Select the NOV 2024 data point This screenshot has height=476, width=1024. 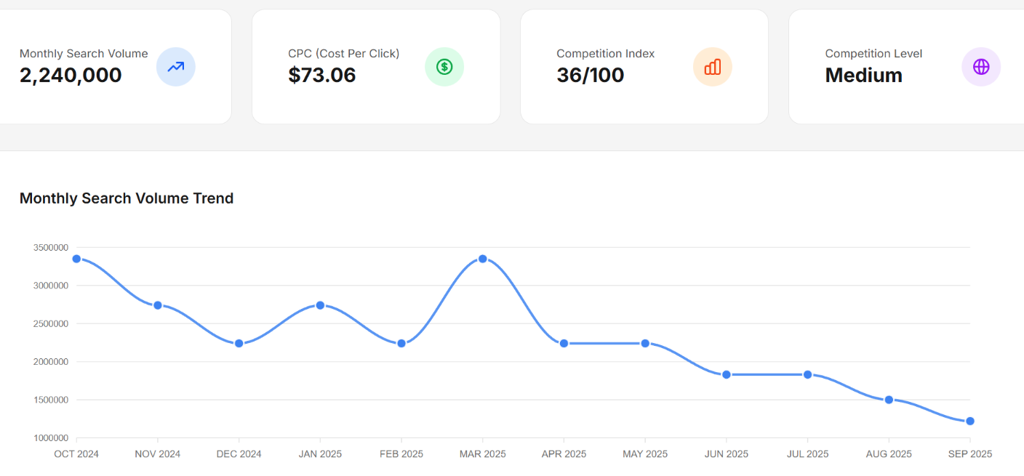coord(158,305)
